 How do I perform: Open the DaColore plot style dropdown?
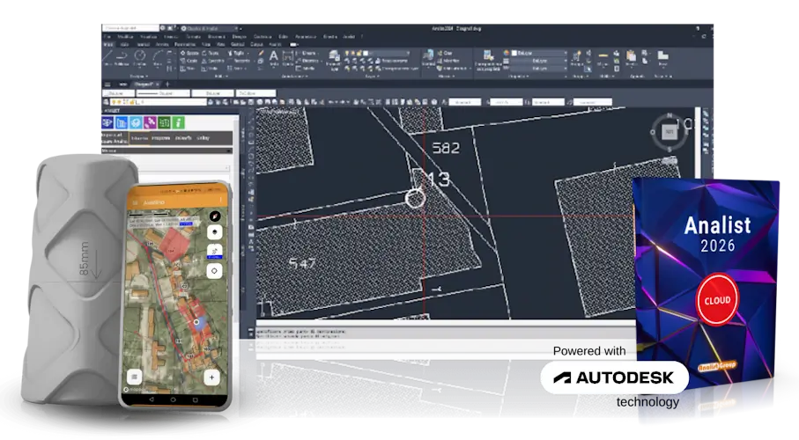tap(255, 93)
